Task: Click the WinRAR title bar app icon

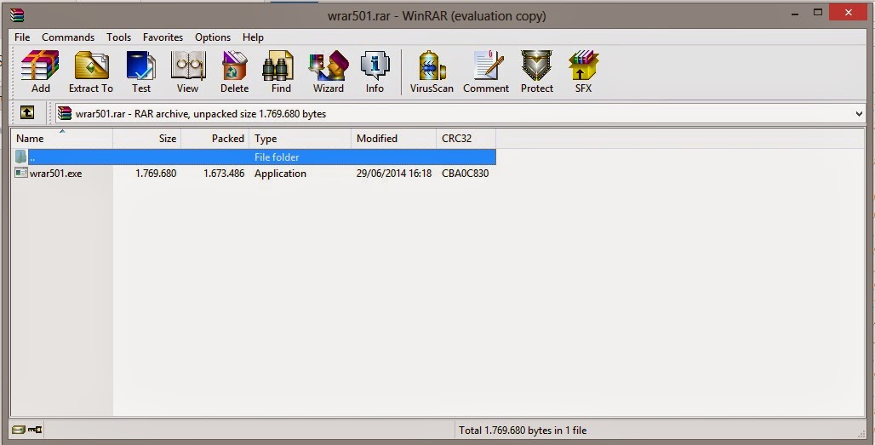Action: pyautogui.click(x=17, y=15)
